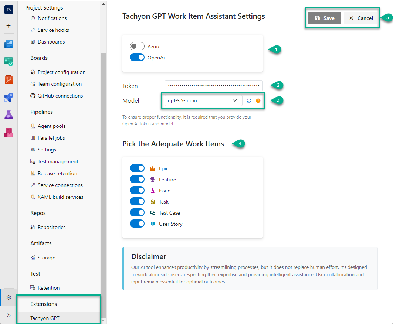Click the Repositories icon under Repos

[x=33, y=227]
